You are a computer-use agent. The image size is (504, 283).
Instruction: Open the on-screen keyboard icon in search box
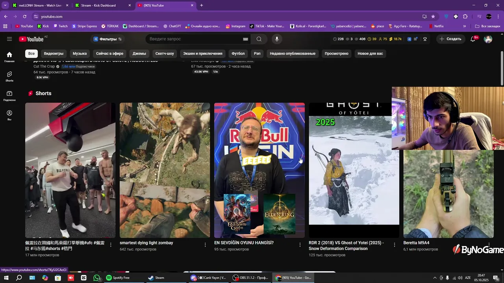click(x=245, y=39)
